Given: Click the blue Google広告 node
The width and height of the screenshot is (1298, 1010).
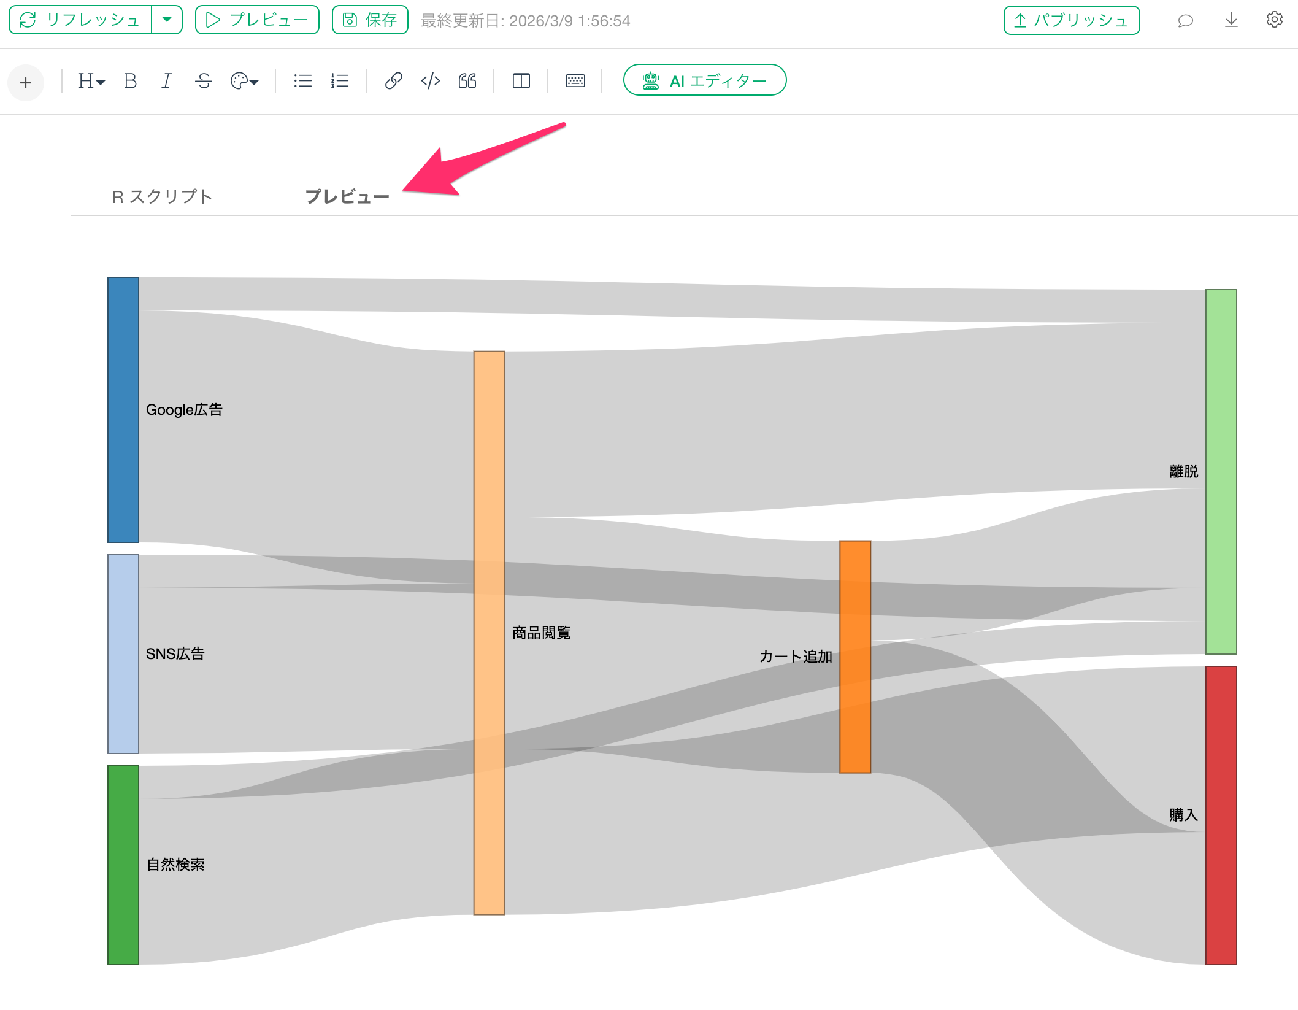Looking at the screenshot, I should pyautogui.click(x=123, y=409).
